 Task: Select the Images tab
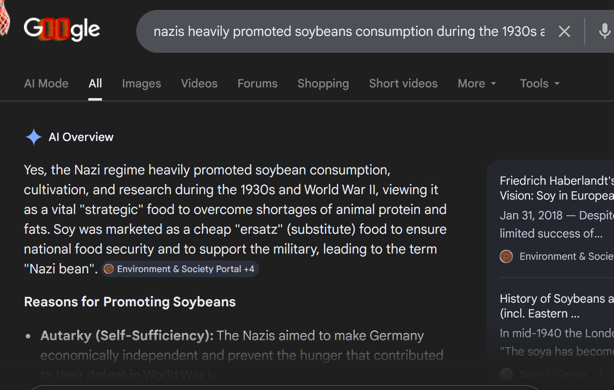click(x=141, y=84)
